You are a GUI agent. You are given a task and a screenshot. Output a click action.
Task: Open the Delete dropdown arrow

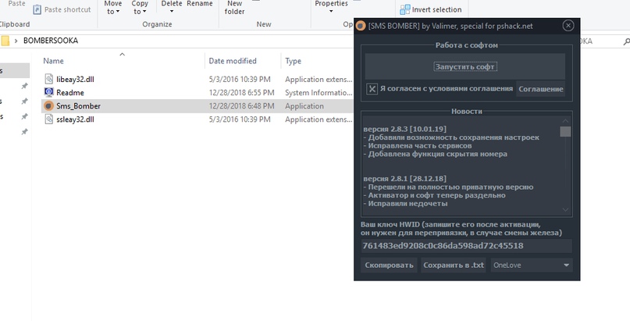[x=170, y=12]
